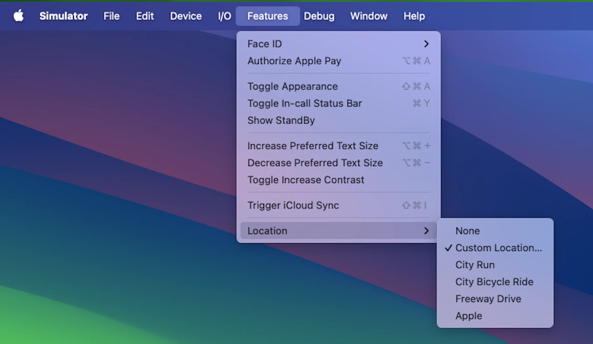Select Toggle In-call Status Bar

tap(338, 103)
